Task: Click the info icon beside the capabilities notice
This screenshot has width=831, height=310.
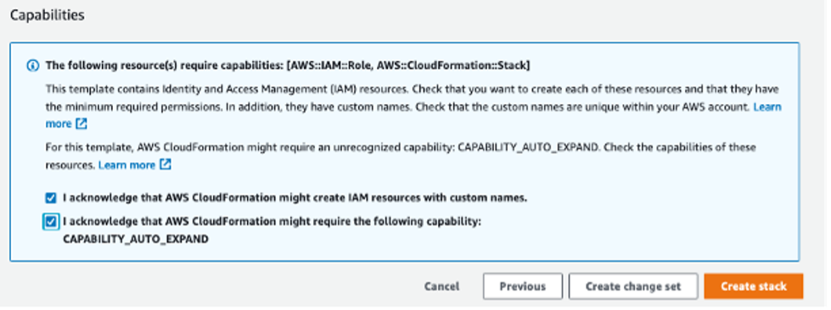Action: (x=33, y=65)
